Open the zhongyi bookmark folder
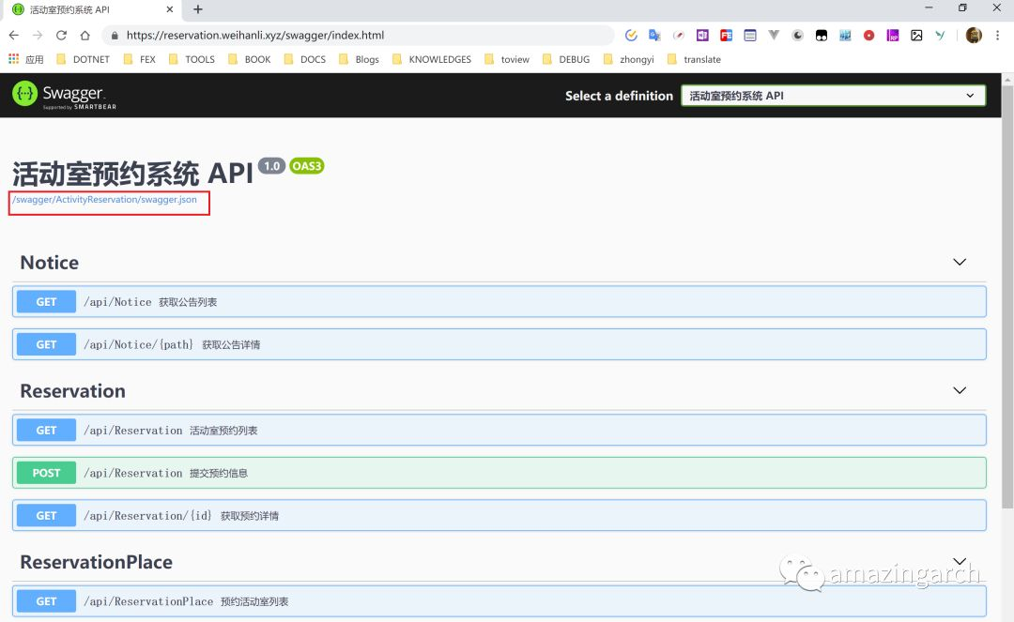Screen dimensions: 1014x622 pos(628,59)
